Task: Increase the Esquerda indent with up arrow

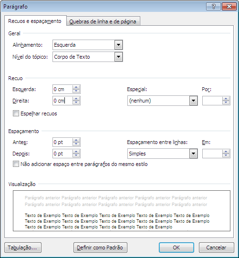Action: click(x=76, y=87)
